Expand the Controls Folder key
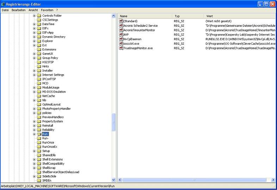The image size is (277, 190). pyautogui.click(x=34, y=16)
